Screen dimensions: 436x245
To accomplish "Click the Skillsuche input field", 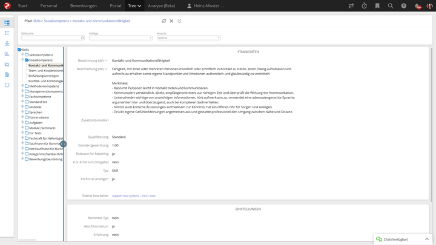I will pos(52,38).
